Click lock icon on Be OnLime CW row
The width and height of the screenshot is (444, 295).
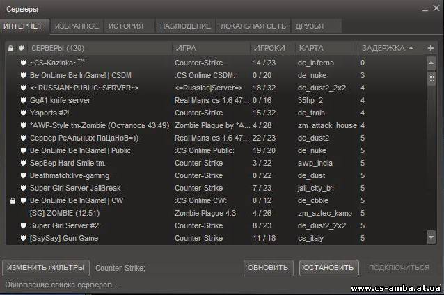[13, 200]
